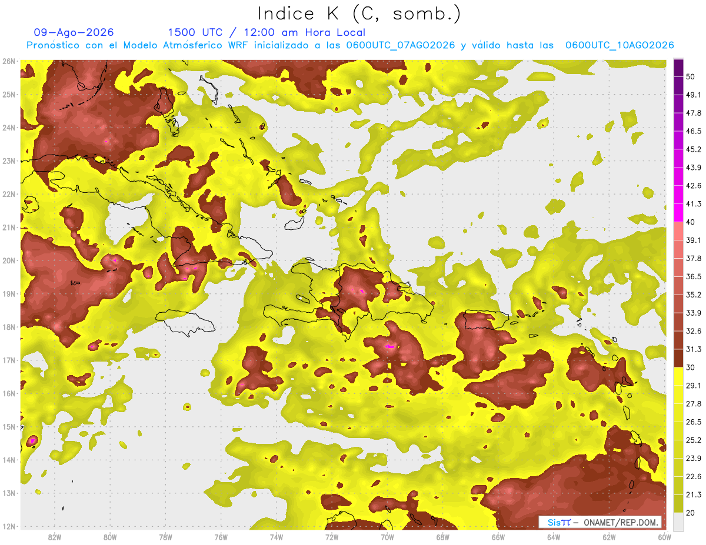
Task: Click the "12N" latitude label
Action: pyautogui.click(x=9, y=526)
